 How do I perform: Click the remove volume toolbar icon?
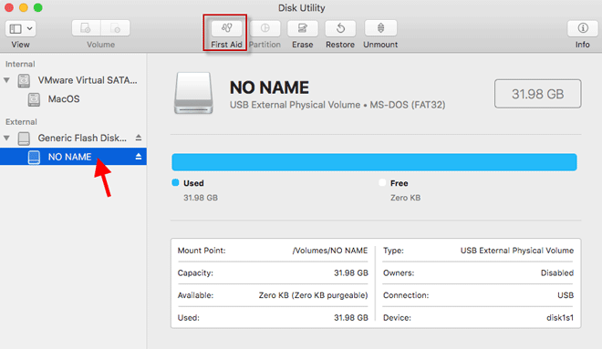point(115,28)
